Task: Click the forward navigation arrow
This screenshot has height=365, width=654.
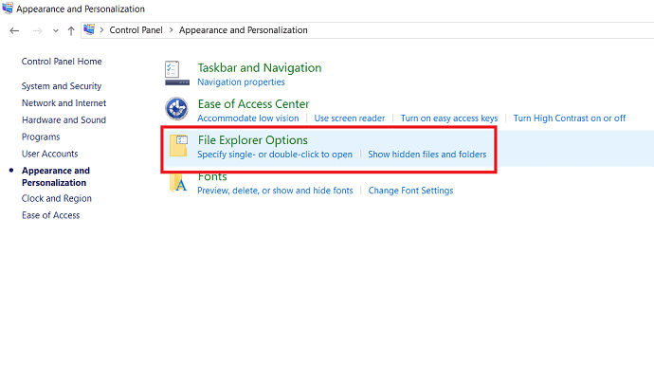Action: click(x=37, y=30)
